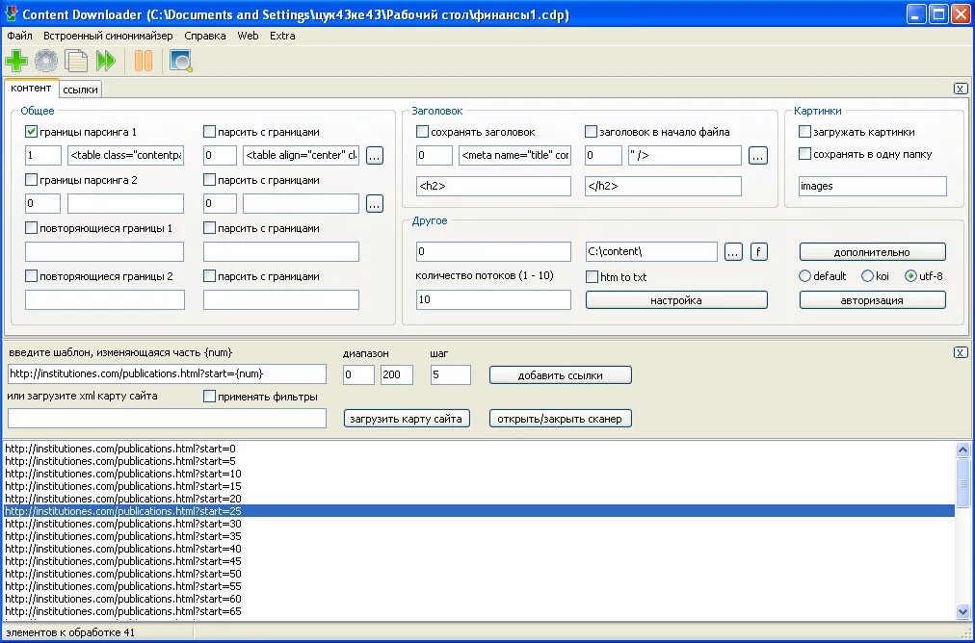Browse output folder via ellipsis next to C:\content\

(x=733, y=251)
